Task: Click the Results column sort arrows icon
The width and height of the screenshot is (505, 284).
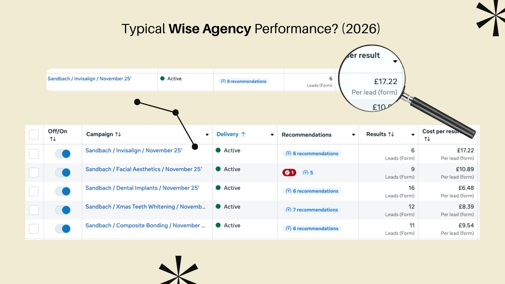Action: [x=391, y=134]
